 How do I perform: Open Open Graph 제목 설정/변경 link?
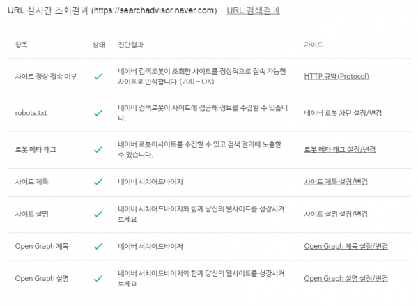pyautogui.click(x=346, y=246)
